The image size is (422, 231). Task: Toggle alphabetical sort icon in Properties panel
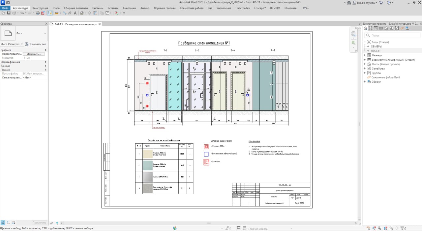(x=8, y=223)
